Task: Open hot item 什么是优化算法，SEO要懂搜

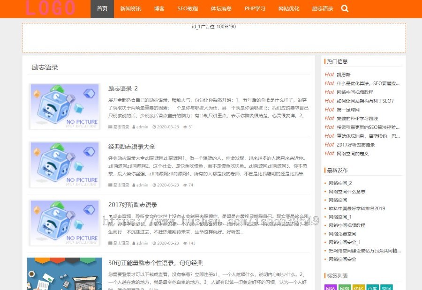Action: tap(368, 83)
